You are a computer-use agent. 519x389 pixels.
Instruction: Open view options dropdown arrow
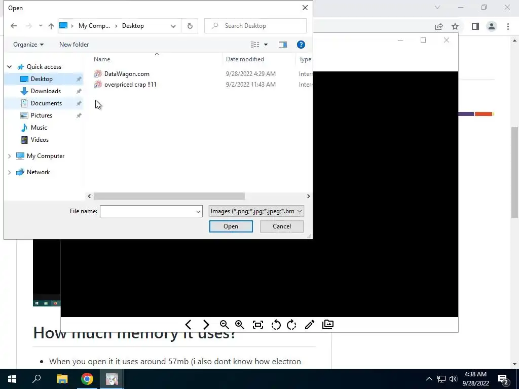click(x=266, y=45)
